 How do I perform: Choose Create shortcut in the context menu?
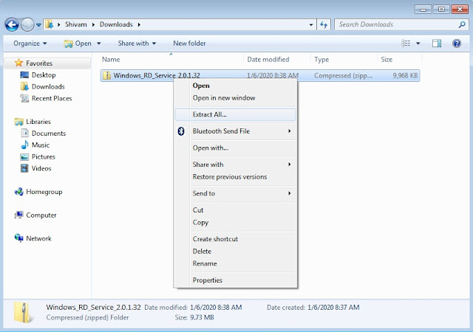click(x=215, y=239)
